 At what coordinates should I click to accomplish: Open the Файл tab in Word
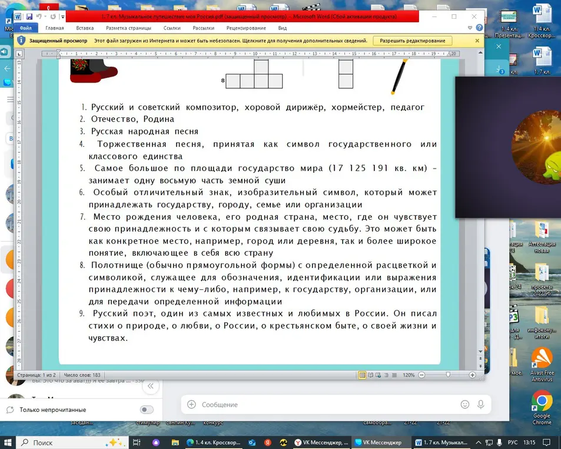25,28
